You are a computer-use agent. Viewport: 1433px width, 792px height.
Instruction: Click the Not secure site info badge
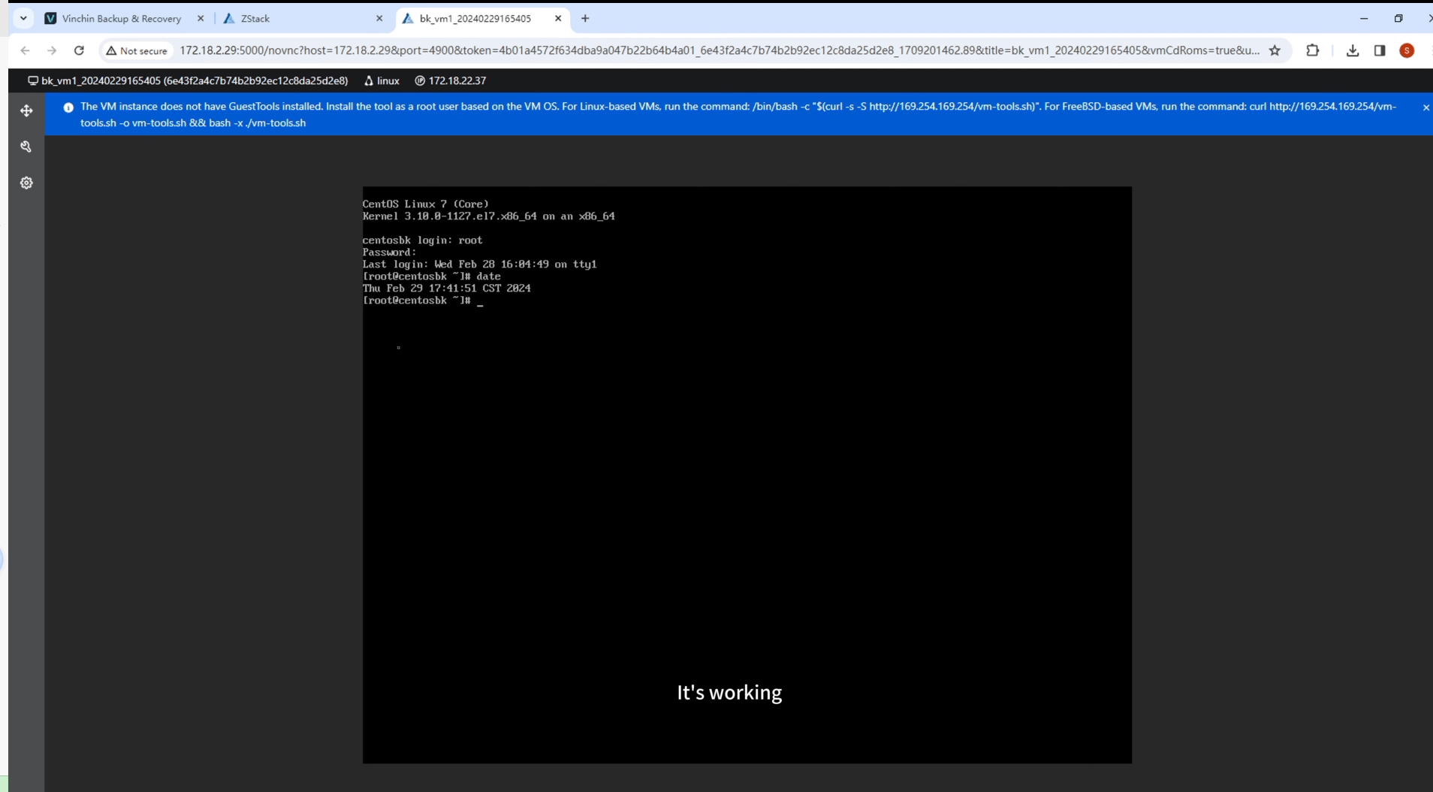point(137,50)
